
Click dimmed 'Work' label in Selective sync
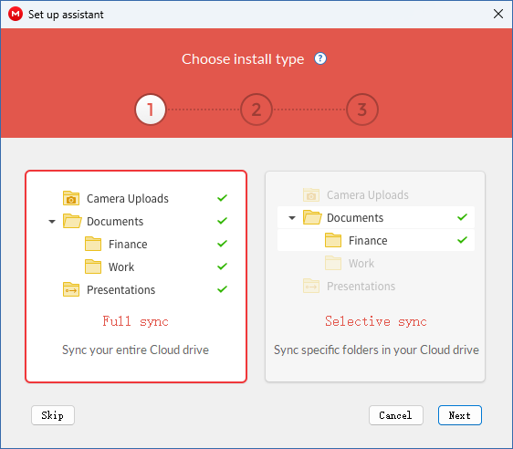click(x=361, y=264)
